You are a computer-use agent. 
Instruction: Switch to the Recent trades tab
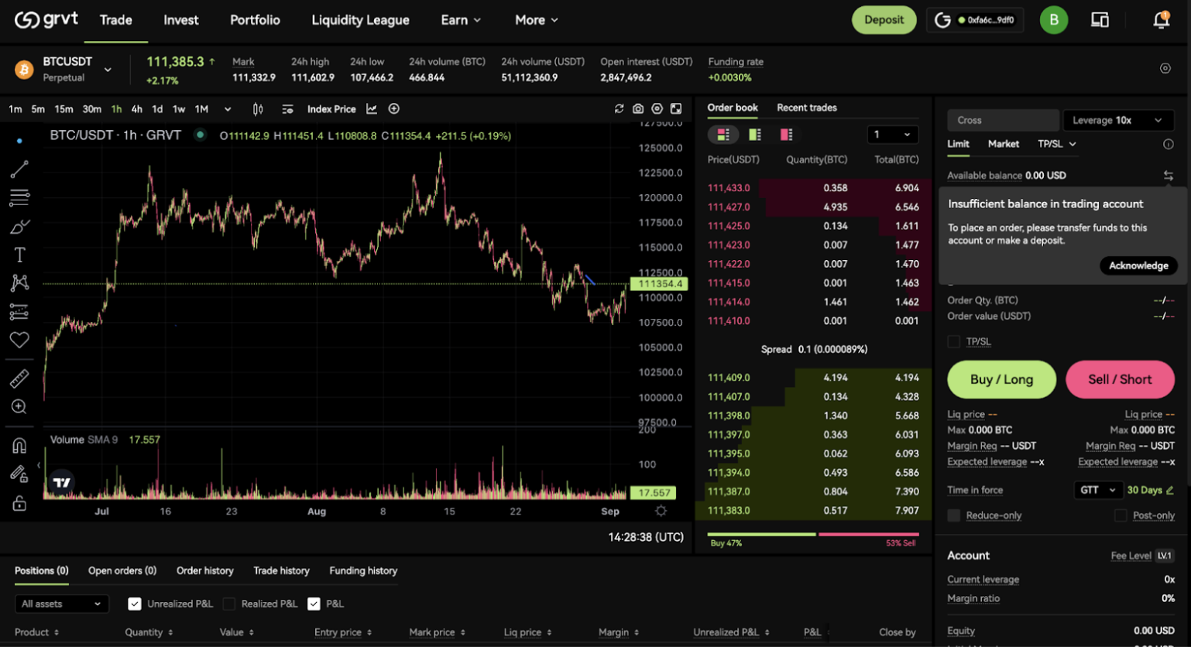pos(806,108)
